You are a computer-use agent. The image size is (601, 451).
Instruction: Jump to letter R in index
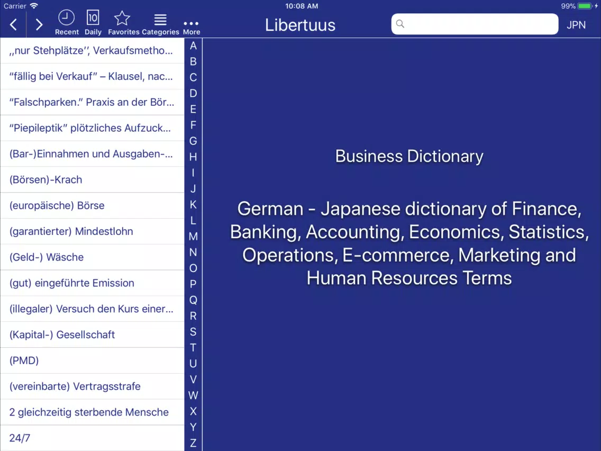(x=193, y=316)
